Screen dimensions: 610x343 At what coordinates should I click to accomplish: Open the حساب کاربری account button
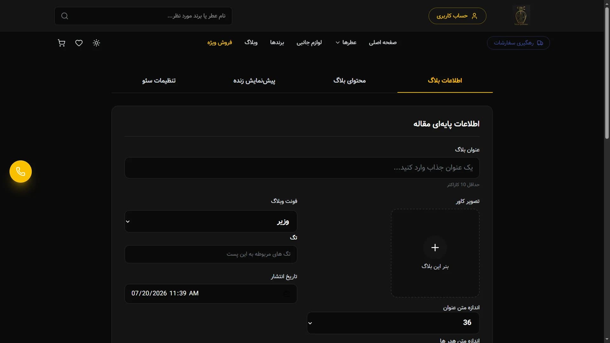tap(457, 16)
